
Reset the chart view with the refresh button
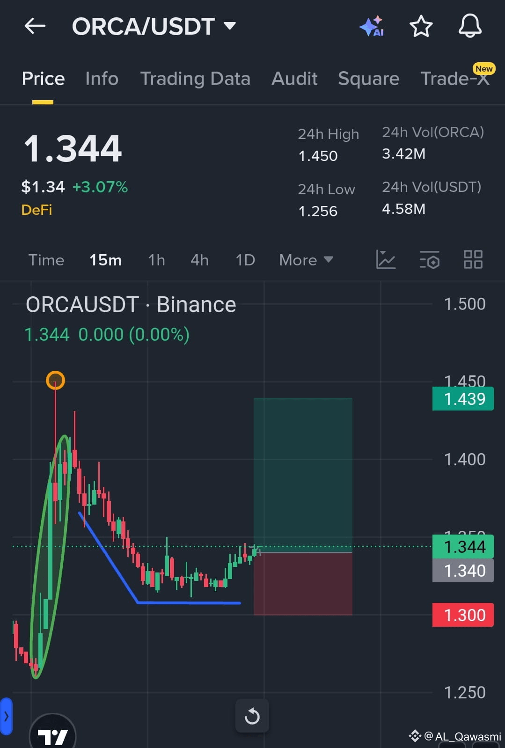coord(252,716)
